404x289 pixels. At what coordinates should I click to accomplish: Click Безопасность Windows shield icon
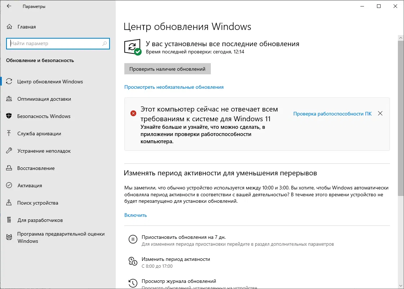click(9, 116)
